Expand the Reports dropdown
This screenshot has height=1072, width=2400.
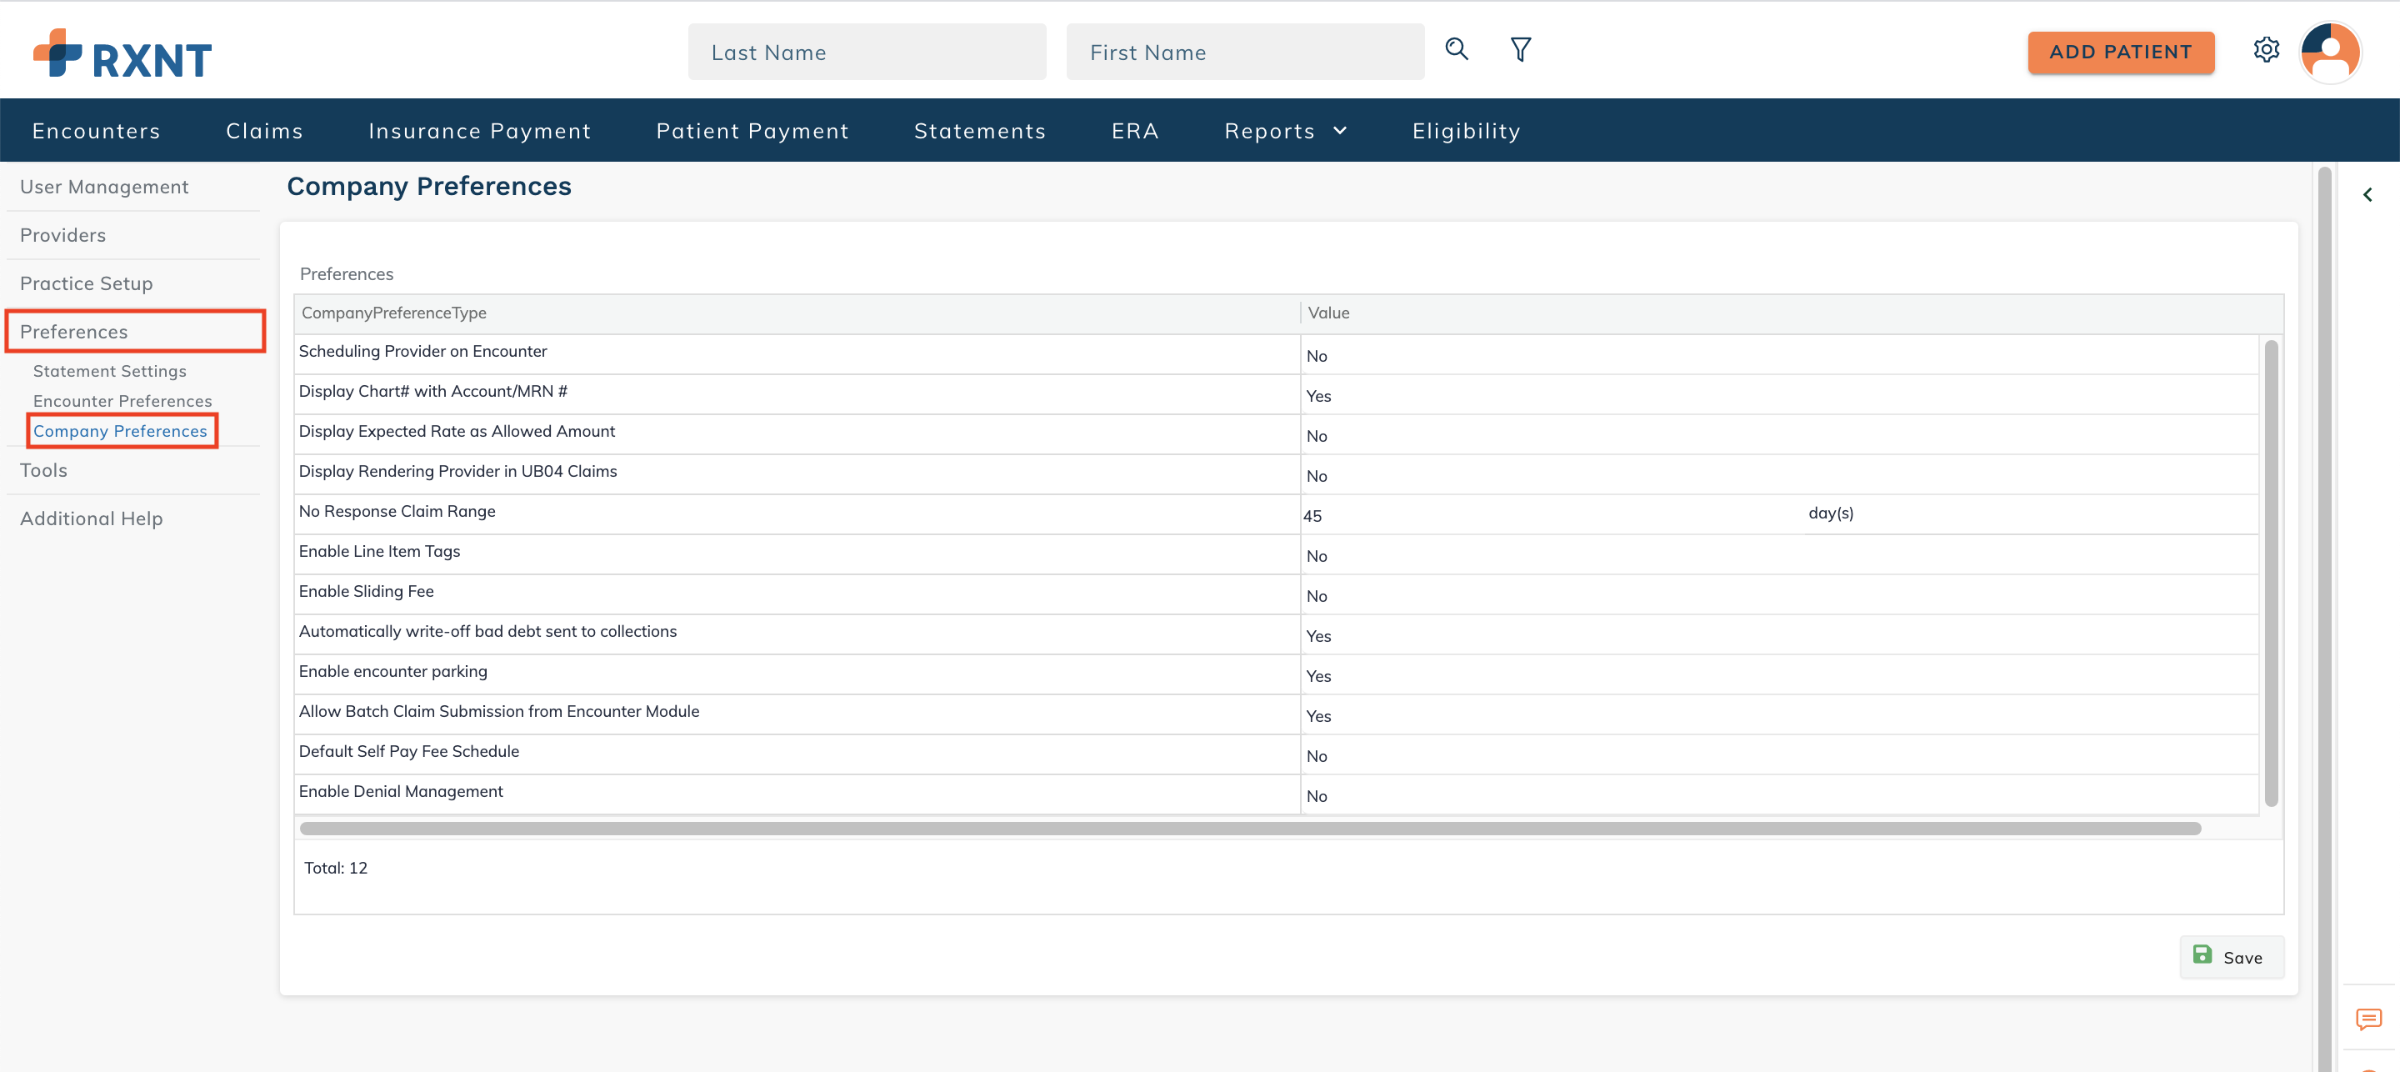tap(1285, 131)
